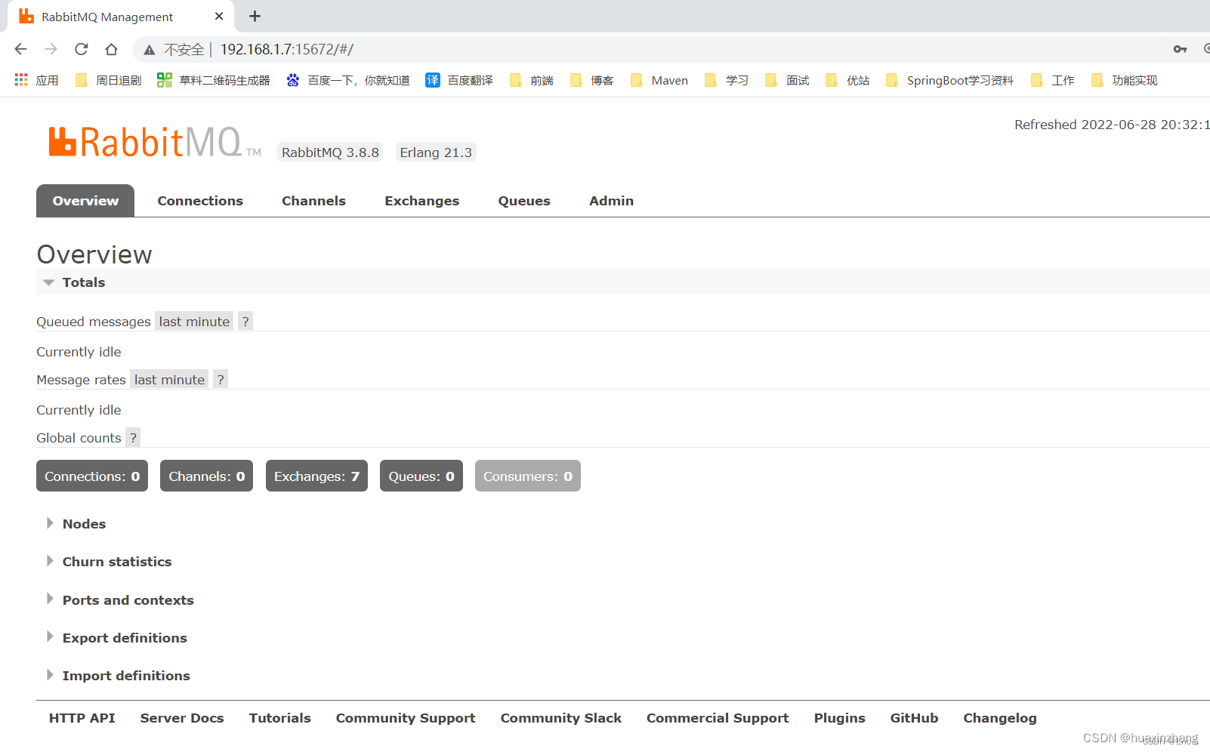Click the help icon beside Queued messages
The height and width of the screenshot is (752, 1210).
(245, 320)
